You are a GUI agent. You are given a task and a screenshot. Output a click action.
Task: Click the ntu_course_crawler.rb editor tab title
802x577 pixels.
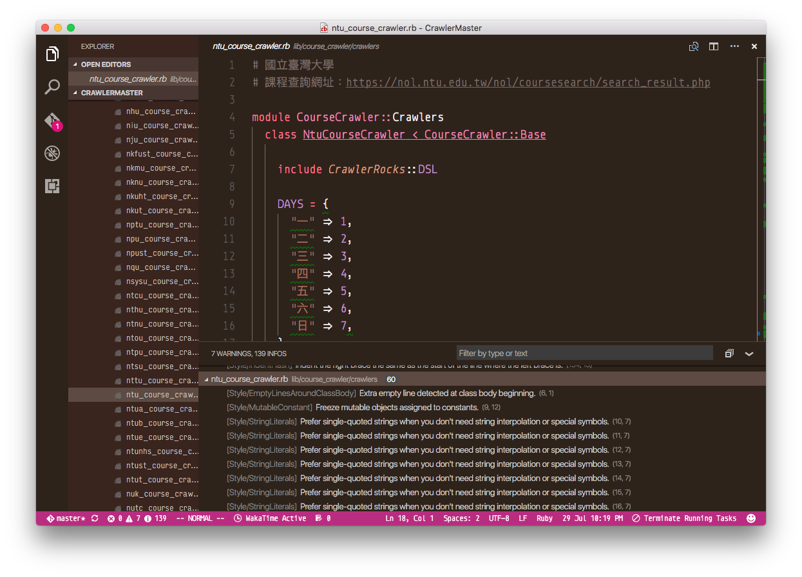[251, 46]
